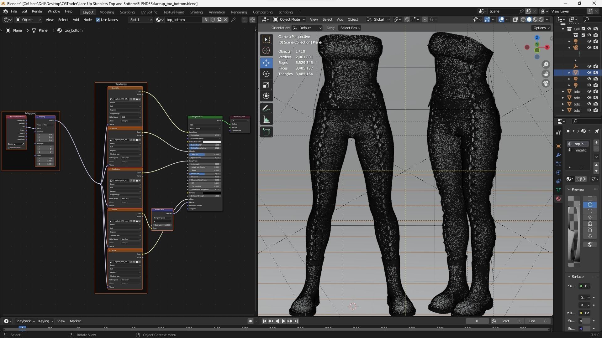Switch viewport to Wireframe shading
Screen dimensions: 602x338
523,19
